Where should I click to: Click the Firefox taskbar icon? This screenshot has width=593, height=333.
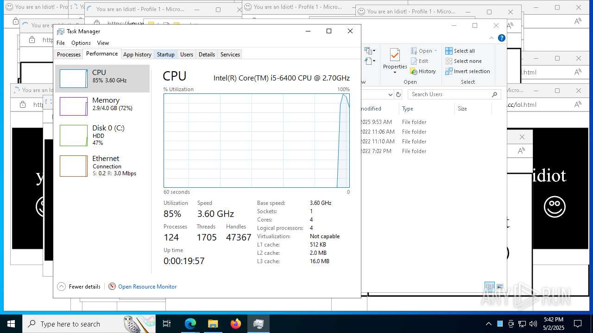point(235,324)
